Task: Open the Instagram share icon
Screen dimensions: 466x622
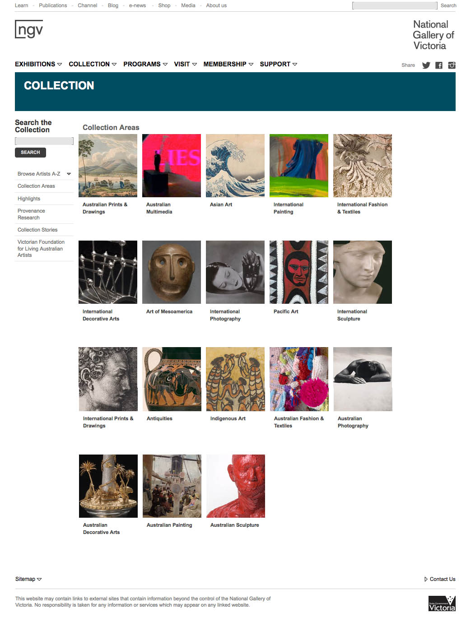Action: coord(452,65)
